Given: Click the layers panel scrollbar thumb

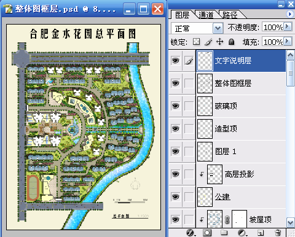Looking at the screenshot, I should [x=291, y=73].
